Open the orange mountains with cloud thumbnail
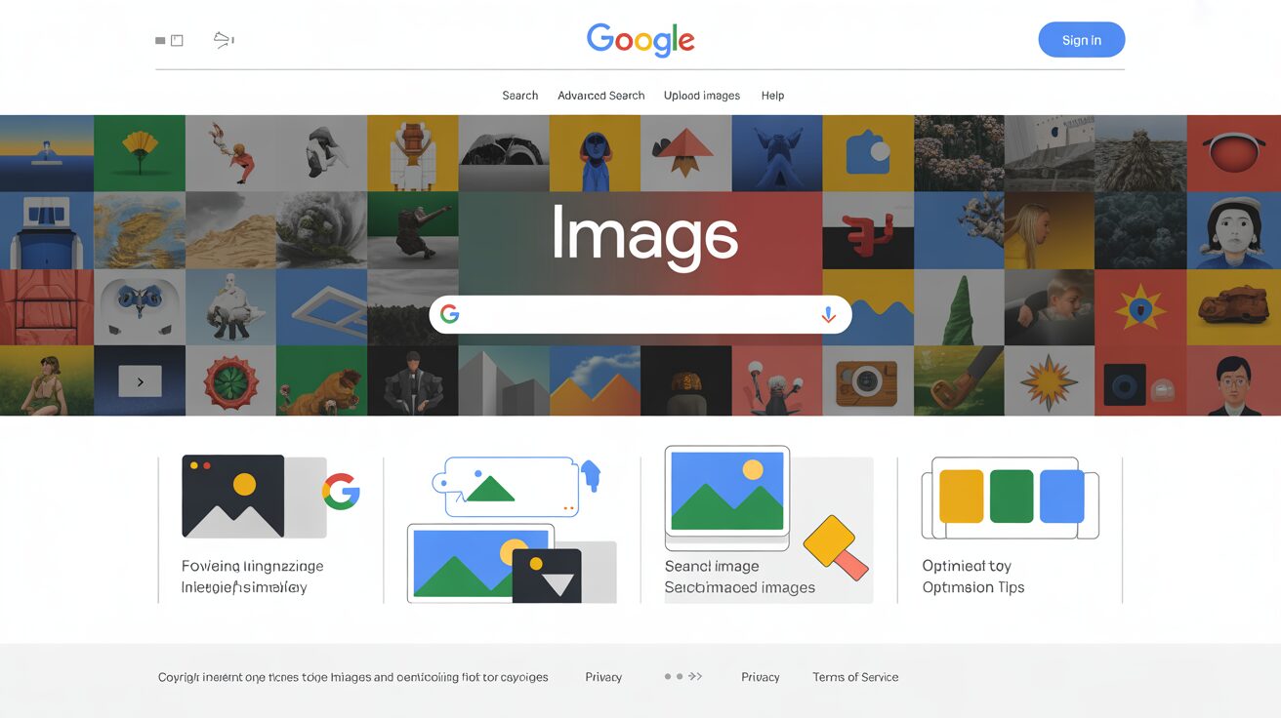Viewport: 1281px width, 718px height. click(x=595, y=380)
